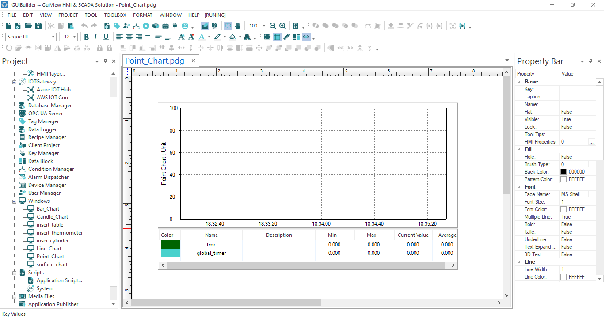Click the Back Color black swatch
The width and height of the screenshot is (609, 318).
click(563, 172)
